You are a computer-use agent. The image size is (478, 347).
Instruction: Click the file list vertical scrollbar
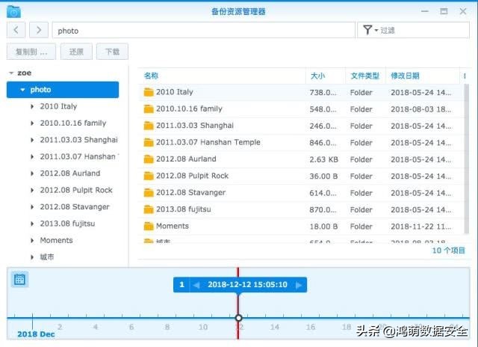(466, 159)
